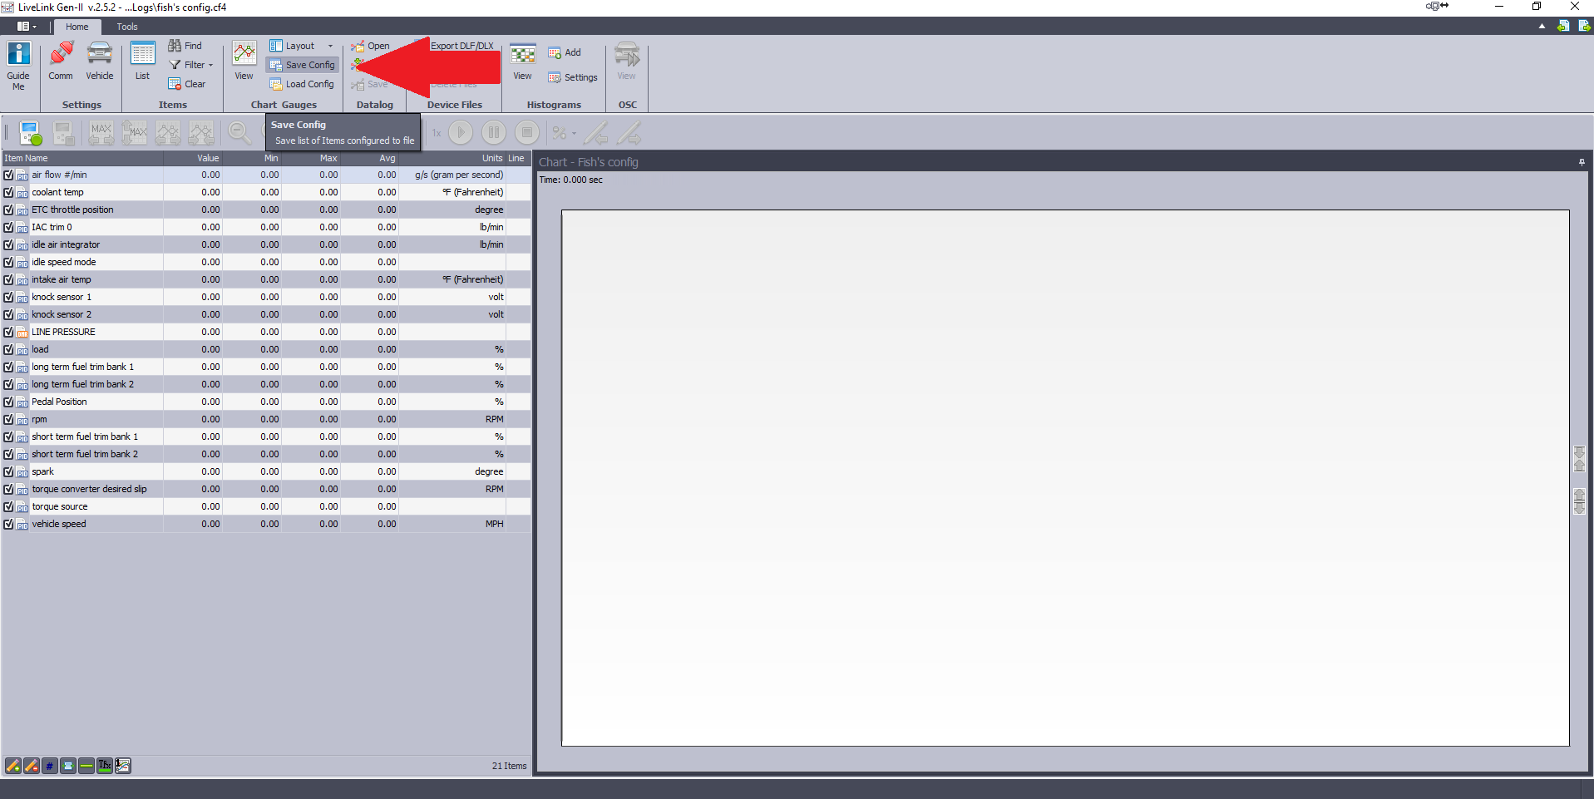This screenshot has width=1594, height=799.
Task: Clear the items list
Action: [187, 84]
